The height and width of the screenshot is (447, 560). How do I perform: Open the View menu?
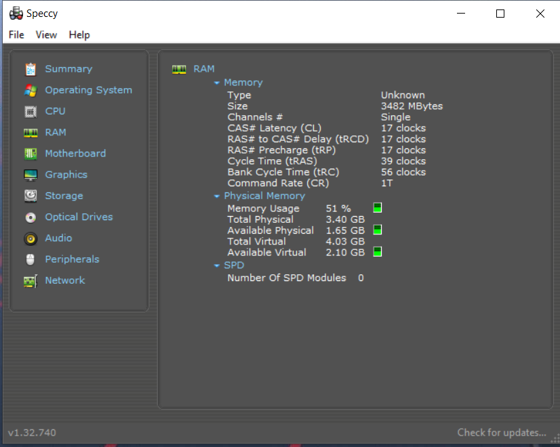click(x=46, y=35)
